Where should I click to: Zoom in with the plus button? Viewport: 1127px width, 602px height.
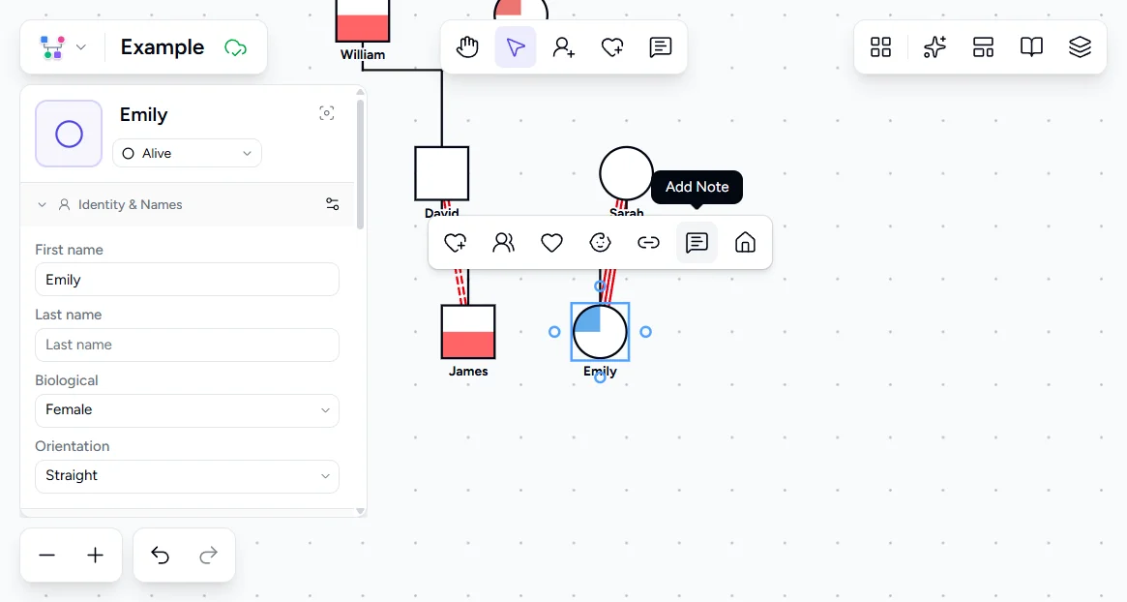95,556
